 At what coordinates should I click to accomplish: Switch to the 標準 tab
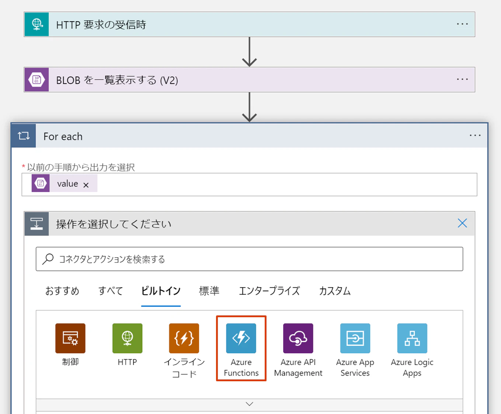pyautogui.click(x=209, y=291)
